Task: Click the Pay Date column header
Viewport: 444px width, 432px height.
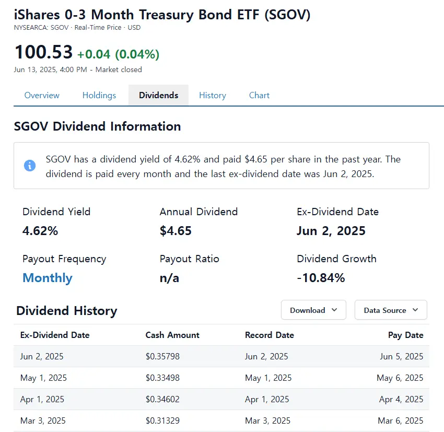Action: click(406, 335)
